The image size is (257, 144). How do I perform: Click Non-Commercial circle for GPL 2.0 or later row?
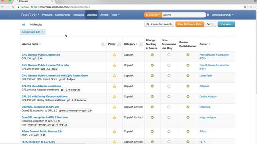169,65
